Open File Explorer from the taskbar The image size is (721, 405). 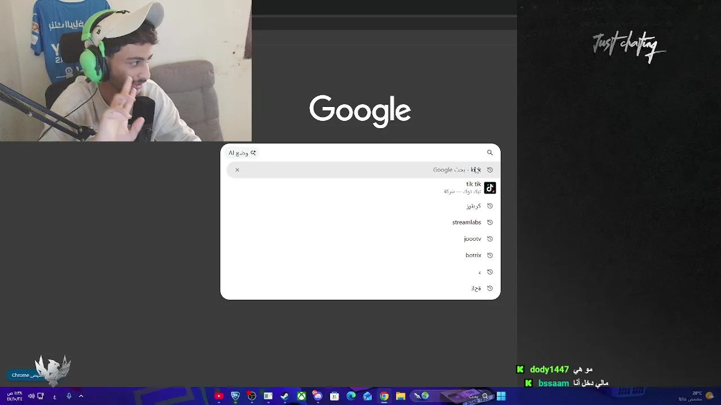click(400, 396)
